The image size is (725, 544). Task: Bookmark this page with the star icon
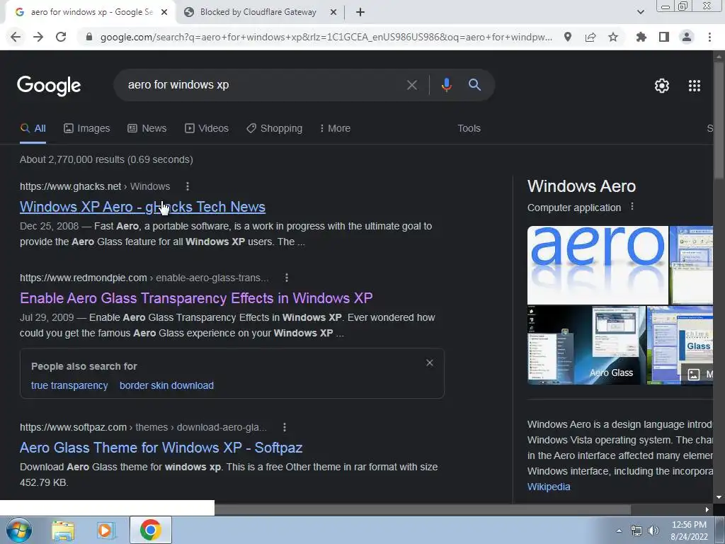click(x=613, y=37)
